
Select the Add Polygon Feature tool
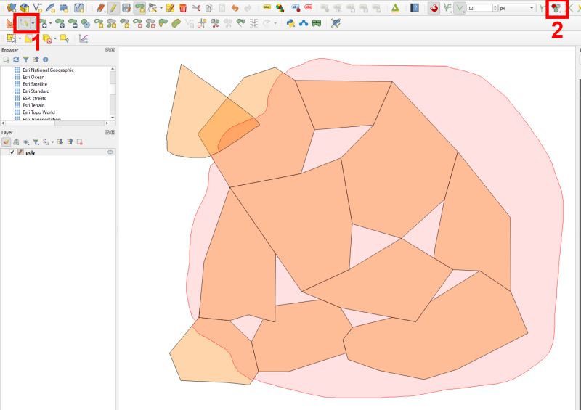139,8
